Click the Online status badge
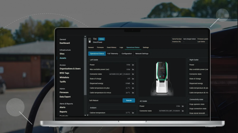This screenshot has height=133, width=238. (x=101, y=39)
